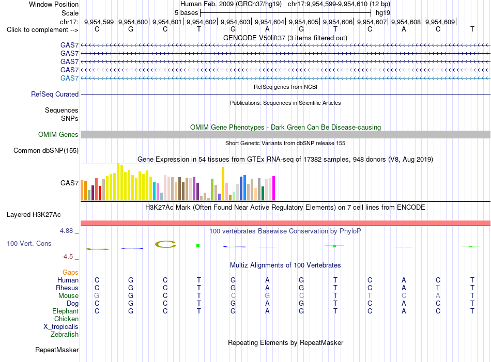Click the Elephant species label
The image size is (491, 362).
(x=65, y=311)
